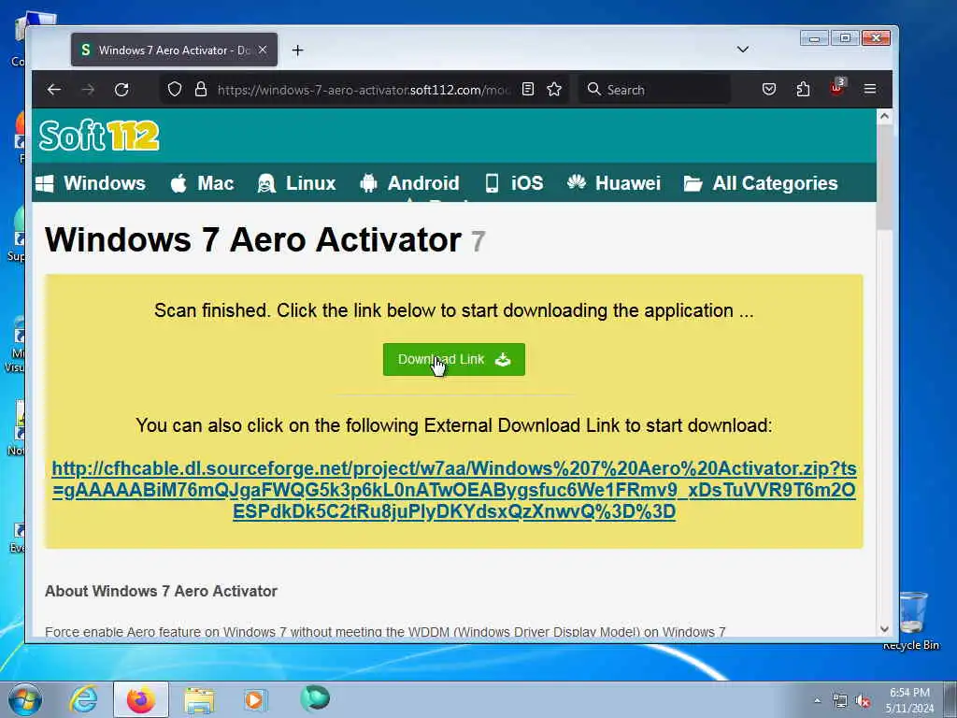Click the Search box in the toolbar

click(653, 90)
